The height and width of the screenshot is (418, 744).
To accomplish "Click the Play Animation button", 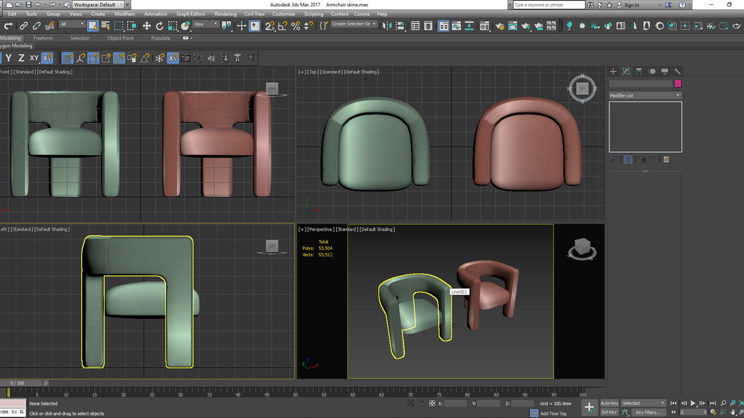I will pyautogui.click(x=693, y=403).
